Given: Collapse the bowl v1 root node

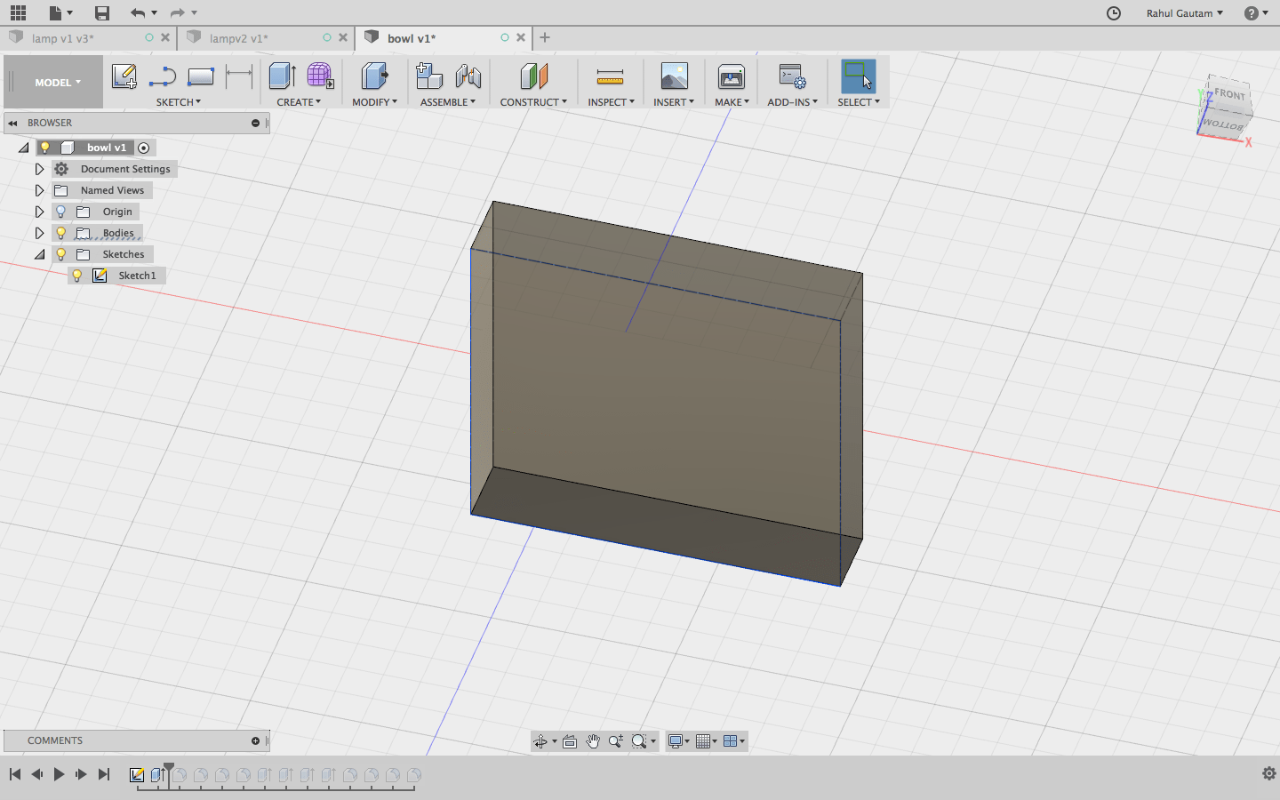Looking at the screenshot, I should 23,148.
